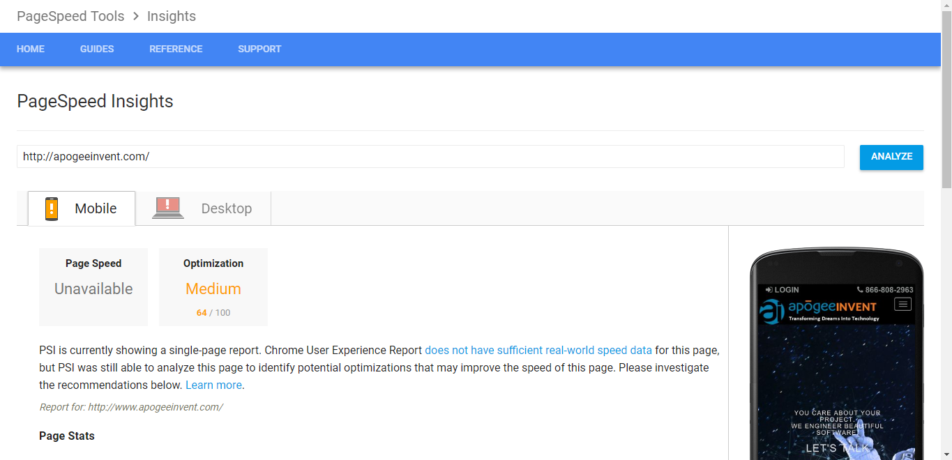Click the apogeeINVENT logo in preview
Image resolution: width=952 pixels, height=460 pixels.
tap(819, 310)
